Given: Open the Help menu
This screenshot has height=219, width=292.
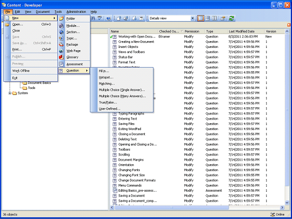Looking at the screenshot, I should 94,12.
